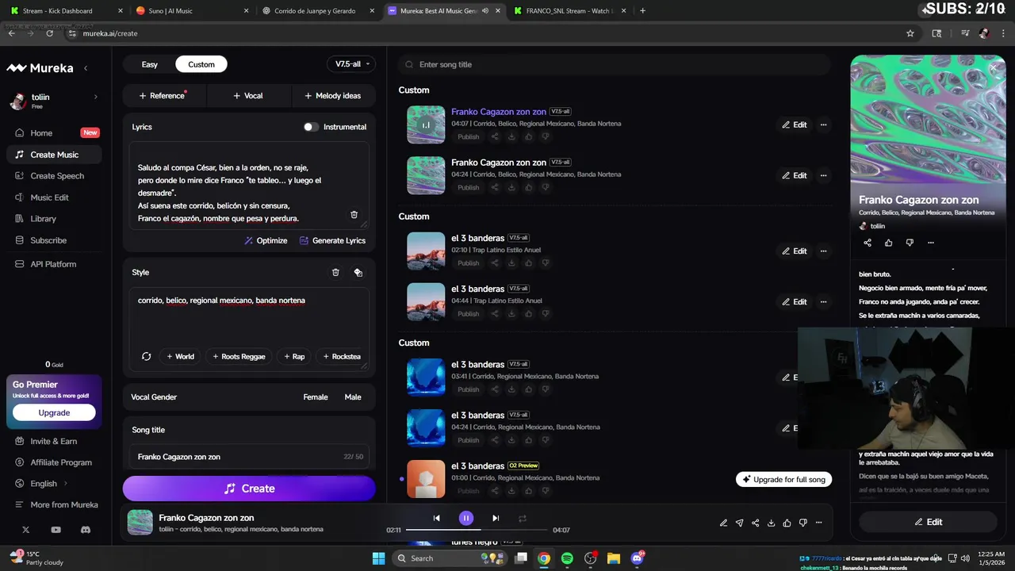Mute the Mureka browser tab audio
Image resolution: width=1015 pixels, height=571 pixels.
click(x=485, y=11)
